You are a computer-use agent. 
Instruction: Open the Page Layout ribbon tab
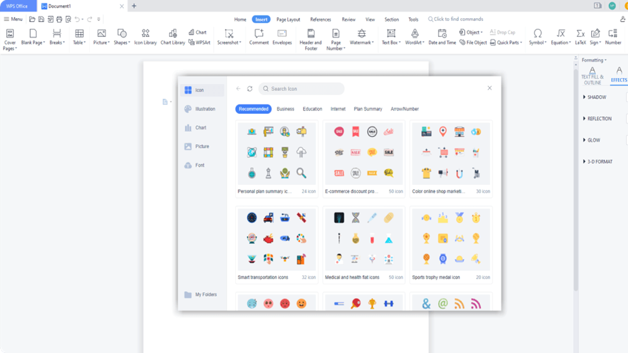click(288, 19)
